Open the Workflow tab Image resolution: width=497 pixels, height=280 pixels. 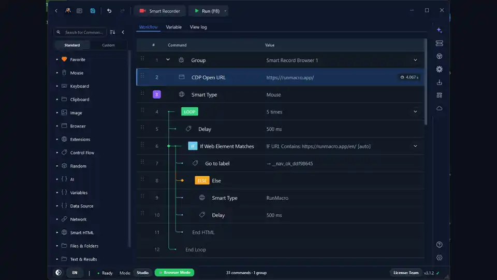[x=149, y=27]
